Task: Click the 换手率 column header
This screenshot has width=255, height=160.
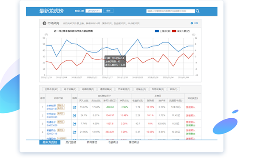Action: 162,100
